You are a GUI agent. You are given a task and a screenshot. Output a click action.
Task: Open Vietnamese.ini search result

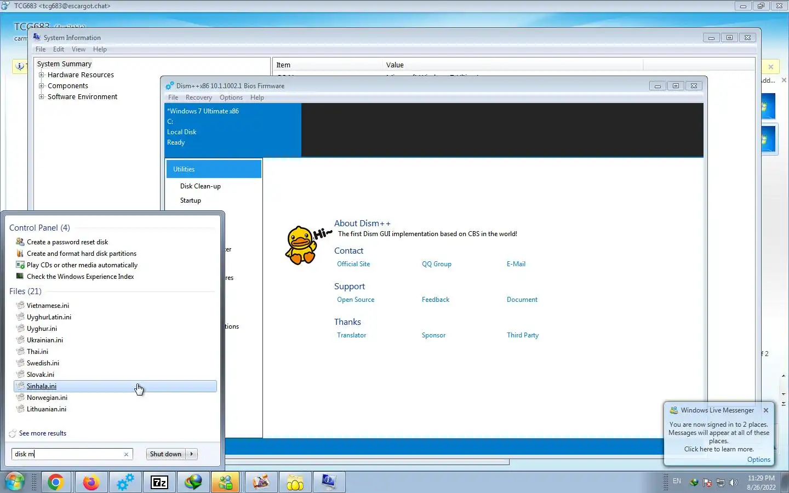[48, 306]
